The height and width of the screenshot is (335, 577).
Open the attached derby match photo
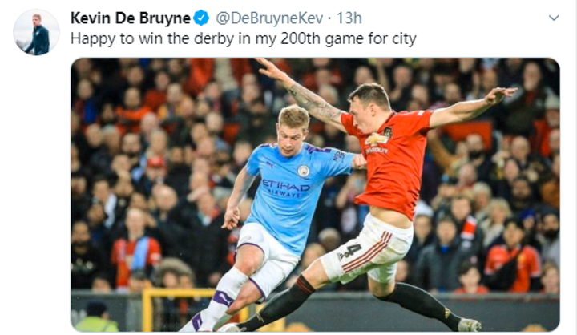click(x=316, y=195)
